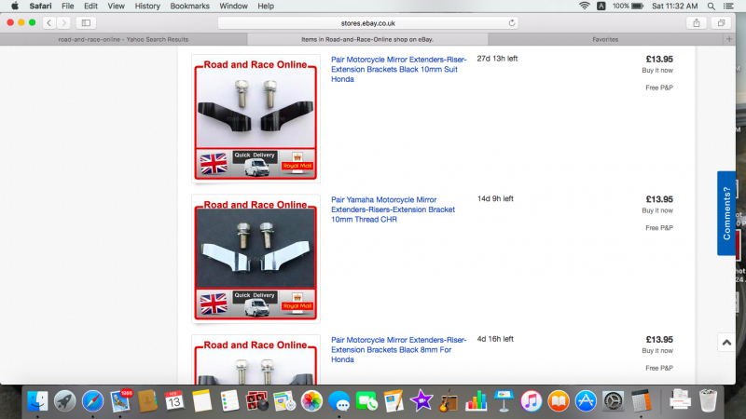
Task: Launch Launchpad rocket icon in dock
Action: pyautogui.click(x=64, y=401)
